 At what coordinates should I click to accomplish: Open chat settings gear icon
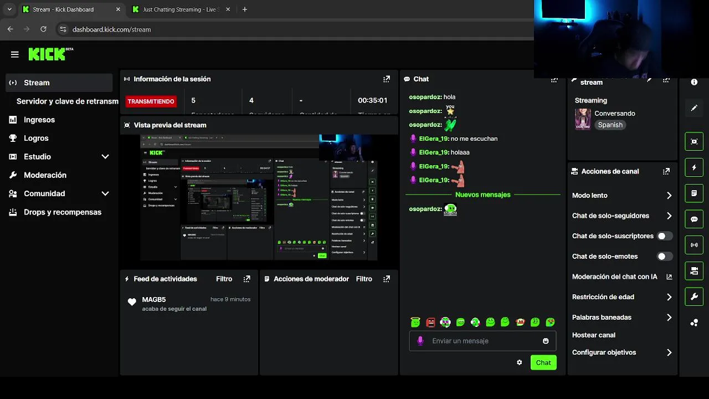pyautogui.click(x=519, y=362)
